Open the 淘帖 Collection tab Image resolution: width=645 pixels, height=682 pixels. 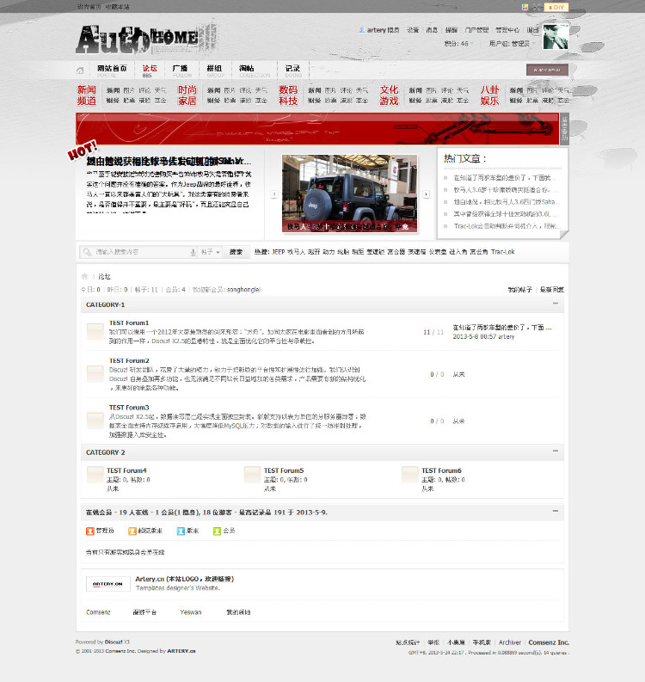254,71
